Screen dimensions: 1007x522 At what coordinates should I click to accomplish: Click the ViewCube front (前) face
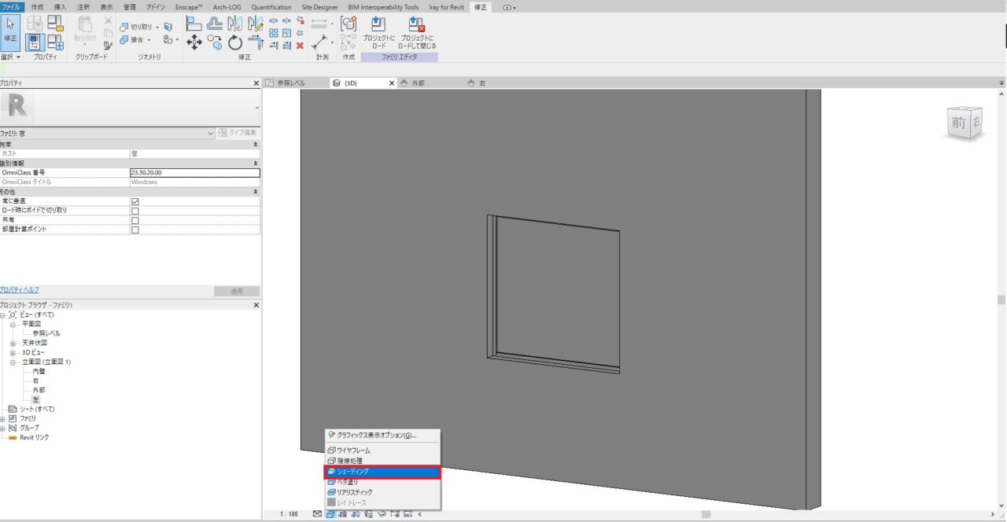pos(958,123)
